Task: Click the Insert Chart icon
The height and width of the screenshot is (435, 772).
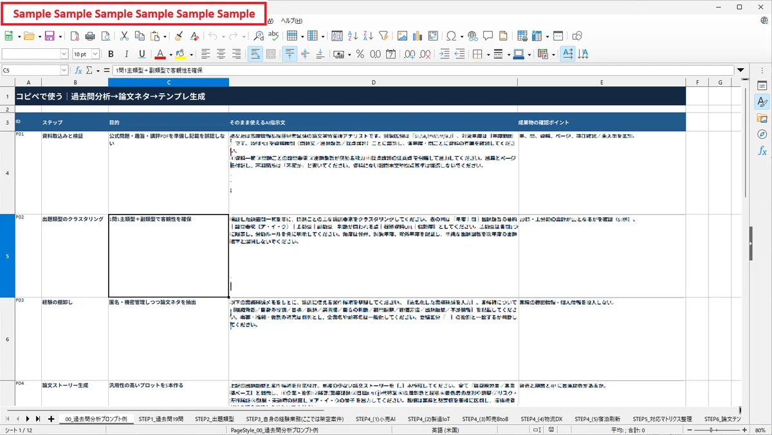Action: tap(417, 36)
